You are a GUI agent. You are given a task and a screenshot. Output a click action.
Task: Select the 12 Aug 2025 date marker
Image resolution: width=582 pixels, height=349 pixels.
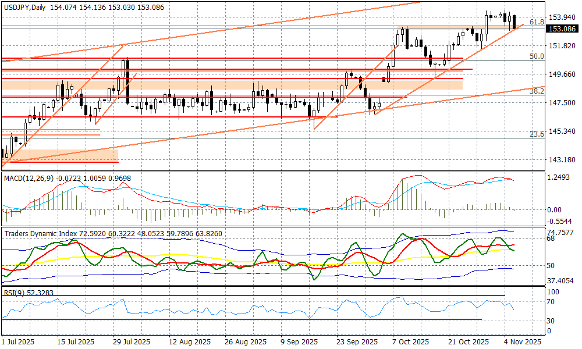pyautogui.click(x=188, y=341)
